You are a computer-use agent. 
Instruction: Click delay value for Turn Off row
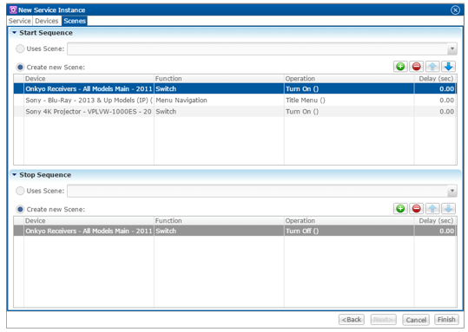[x=436, y=231]
